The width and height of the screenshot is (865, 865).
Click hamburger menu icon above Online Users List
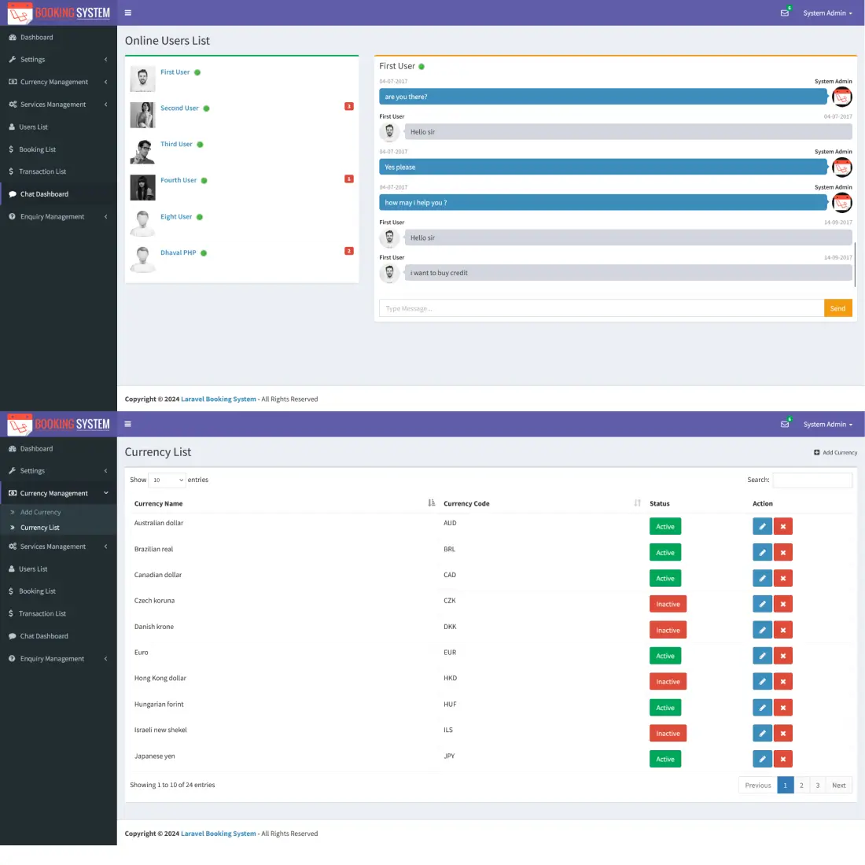[x=128, y=13]
